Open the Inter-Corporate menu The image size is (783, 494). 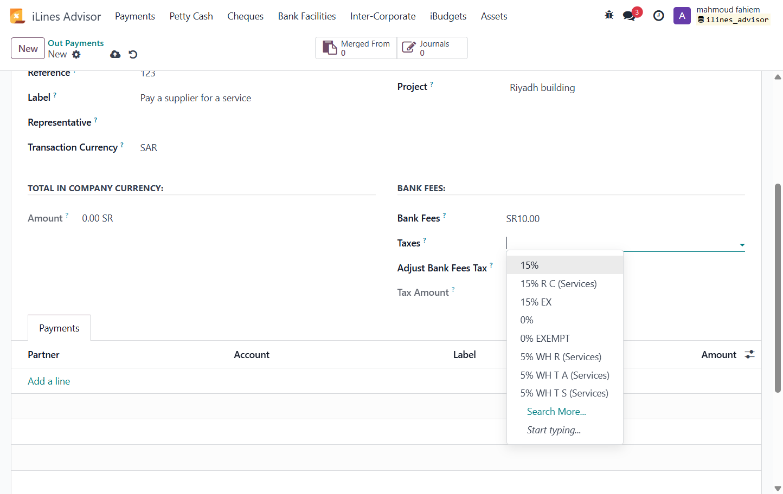pyautogui.click(x=383, y=16)
